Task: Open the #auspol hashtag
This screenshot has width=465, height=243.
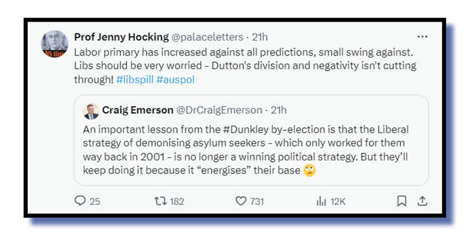Action: [x=175, y=79]
